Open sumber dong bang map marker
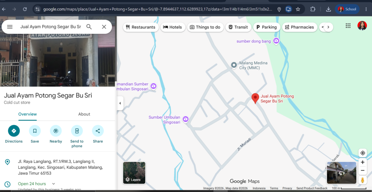372x192 pixels. point(276,41)
